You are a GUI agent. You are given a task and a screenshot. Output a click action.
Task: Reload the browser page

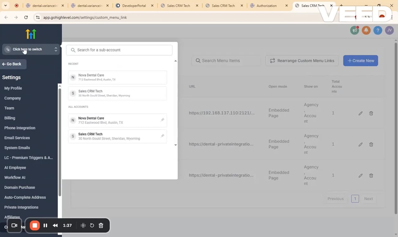[x=26, y=17]
